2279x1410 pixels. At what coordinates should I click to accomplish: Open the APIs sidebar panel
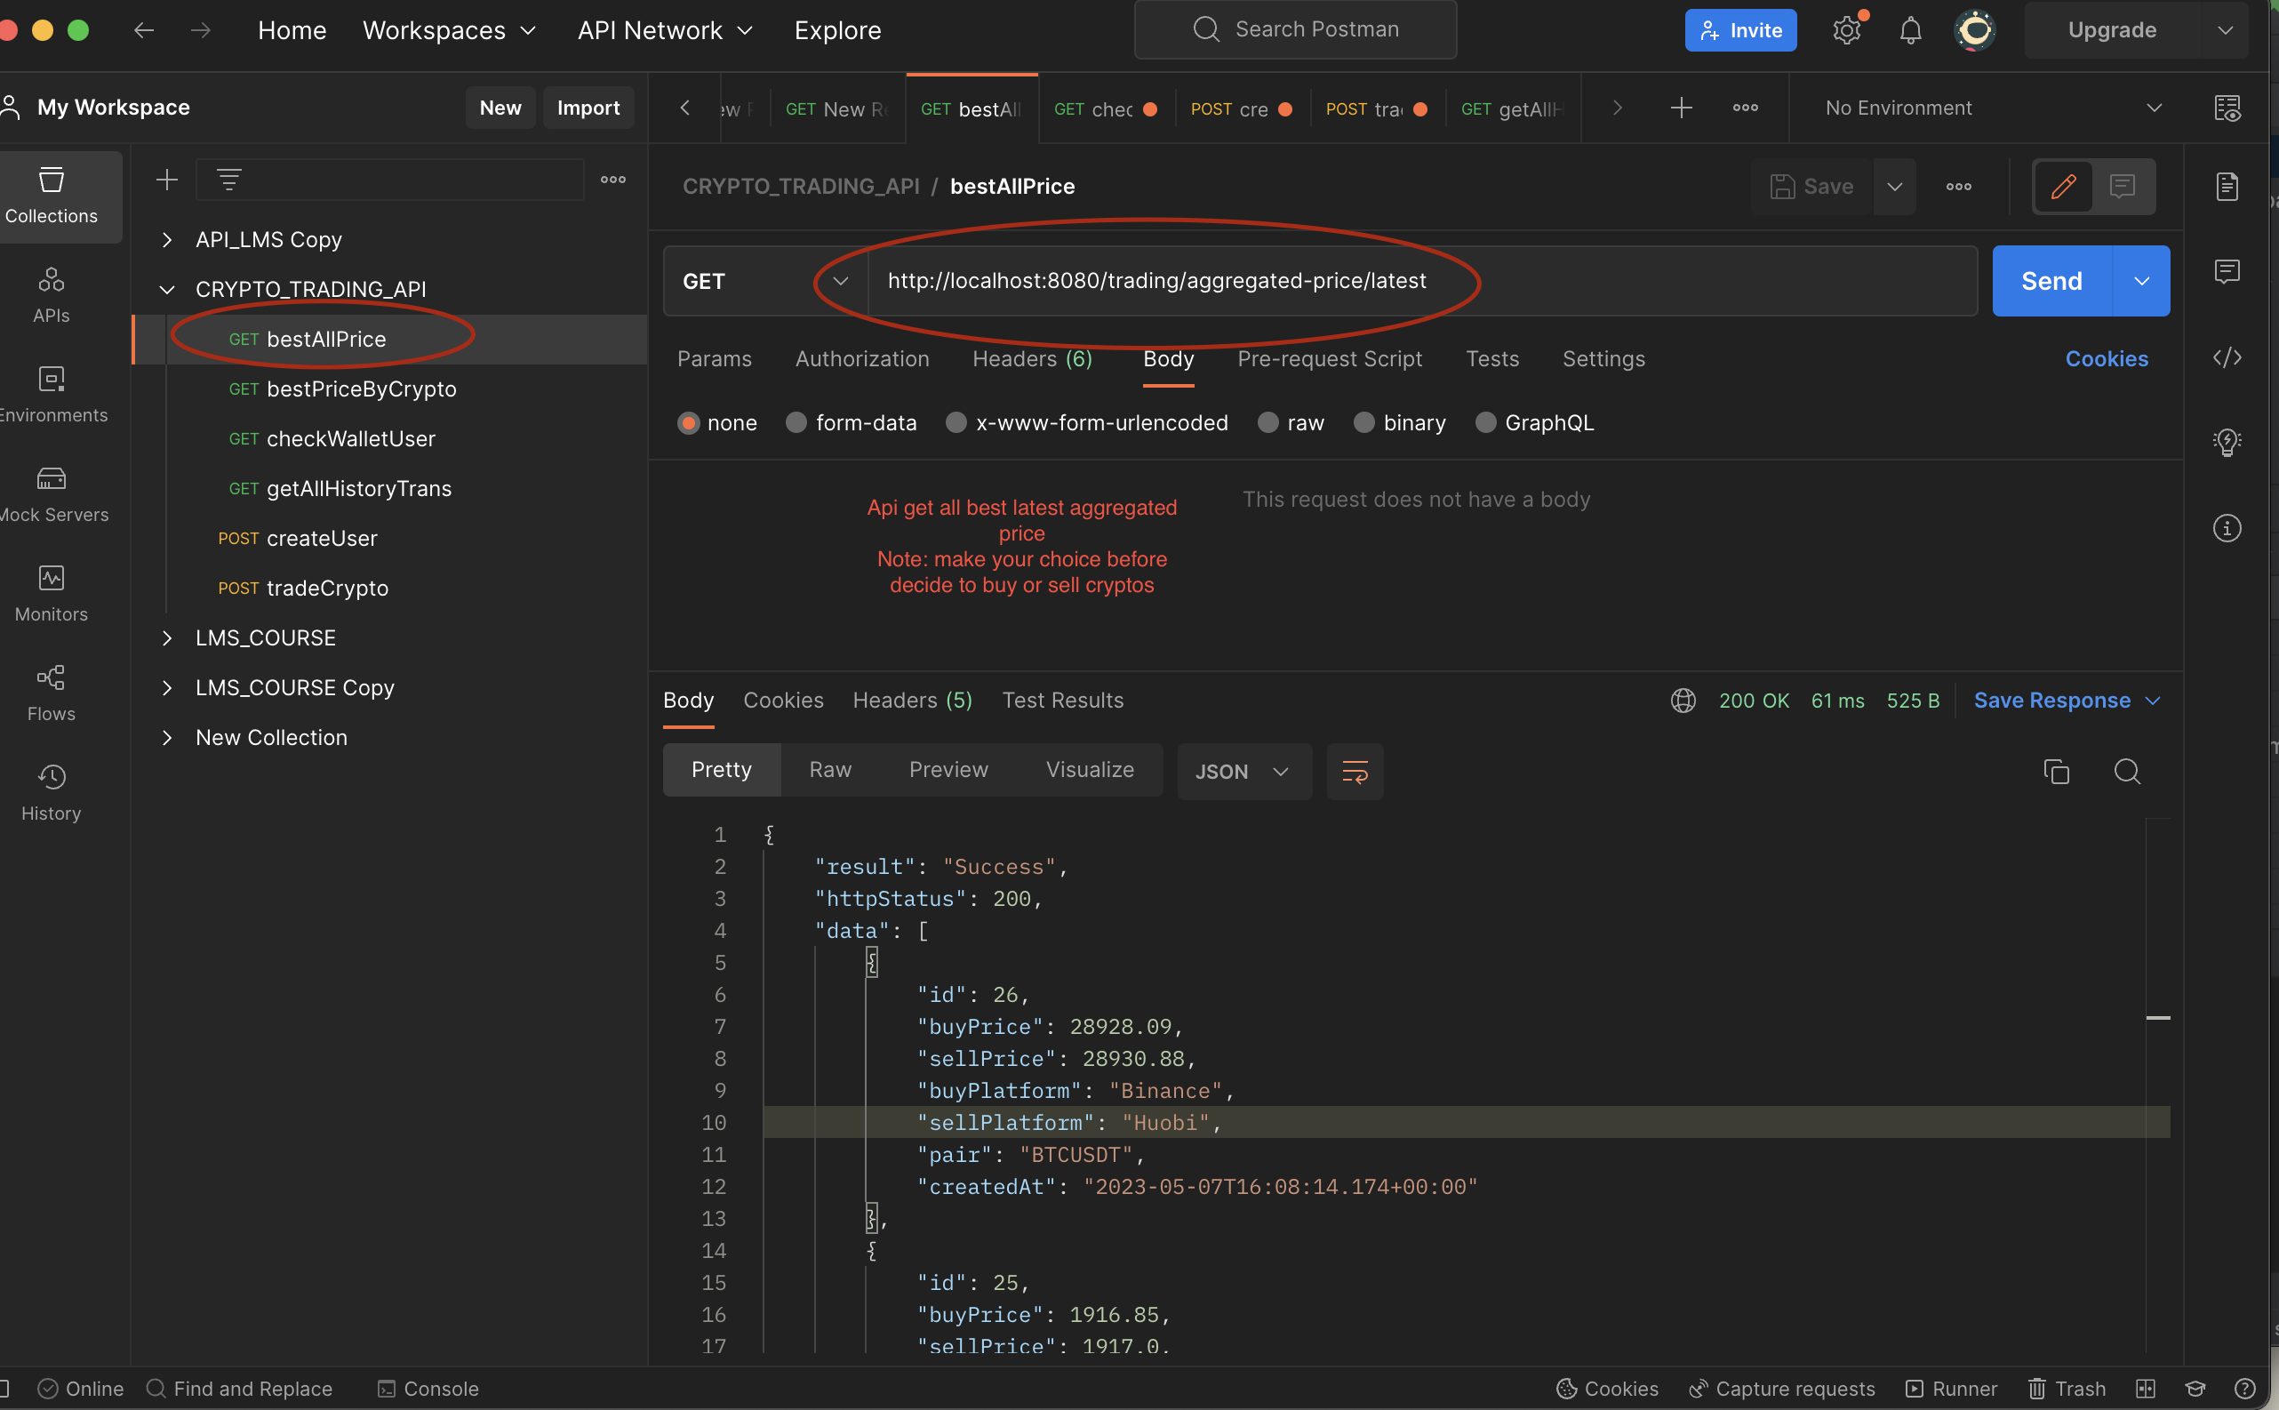[x=52, y=296]
